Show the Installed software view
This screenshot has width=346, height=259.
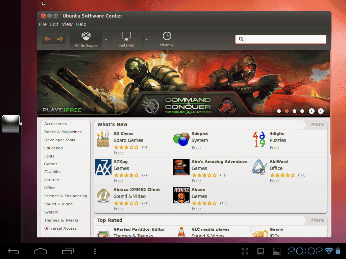pyautogui.click(x=126, y=40)
